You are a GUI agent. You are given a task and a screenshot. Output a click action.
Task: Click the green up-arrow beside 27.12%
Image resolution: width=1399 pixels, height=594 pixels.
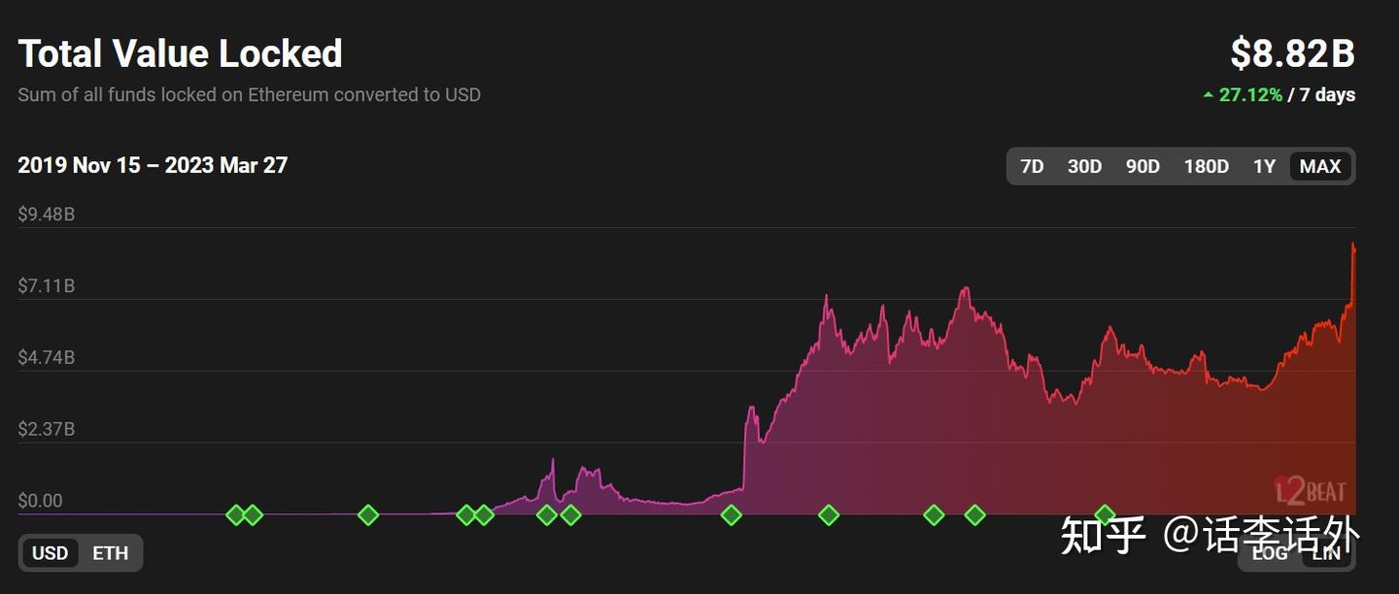tap(1208, 95)
